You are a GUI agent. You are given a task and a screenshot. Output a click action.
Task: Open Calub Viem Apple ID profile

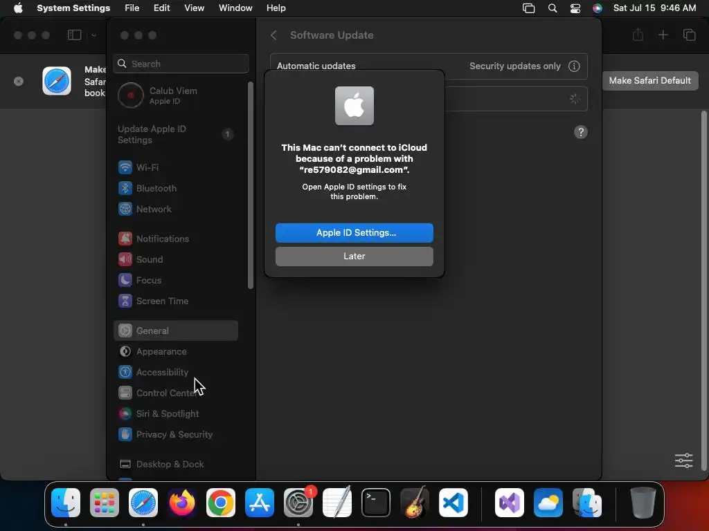pos(177,95)
